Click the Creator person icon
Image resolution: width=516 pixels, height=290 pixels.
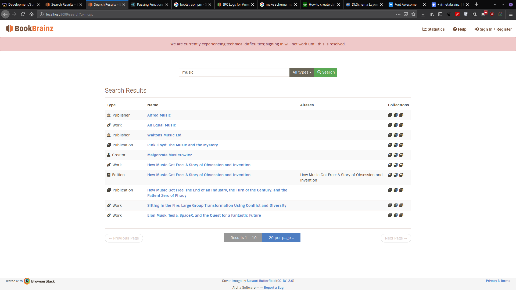(x=109, y=155)
